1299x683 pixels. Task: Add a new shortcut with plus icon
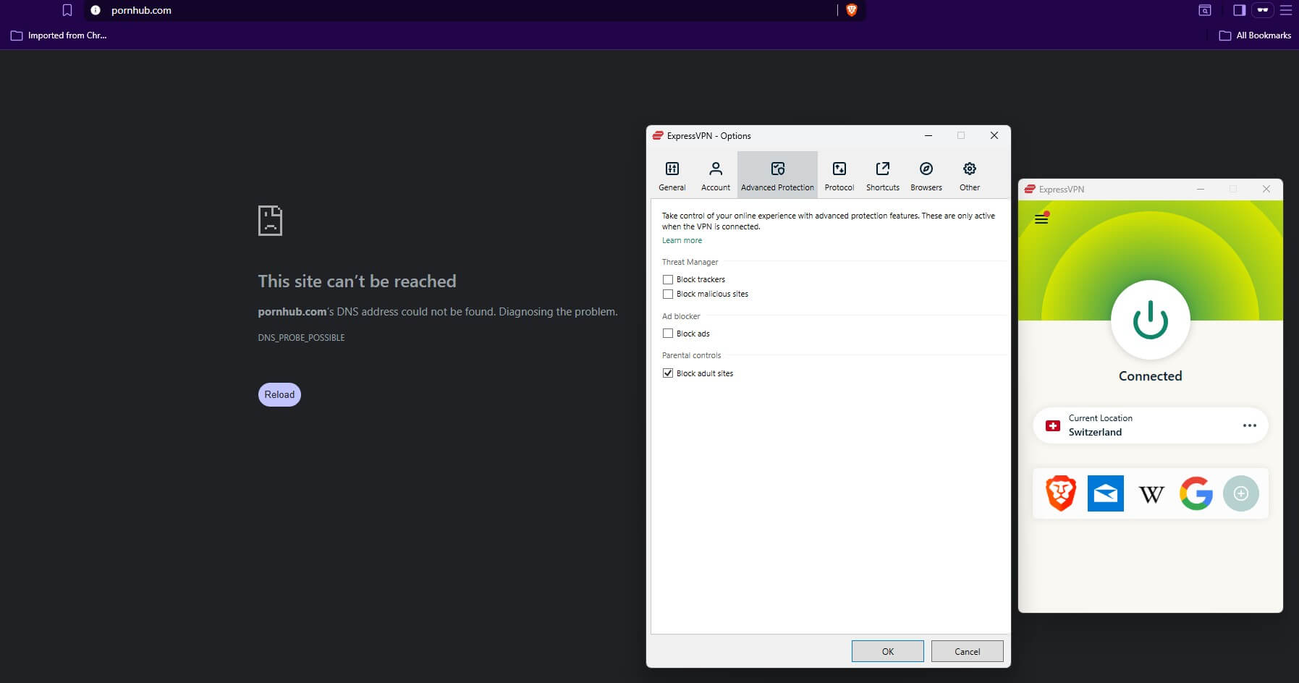point(1241,493)
